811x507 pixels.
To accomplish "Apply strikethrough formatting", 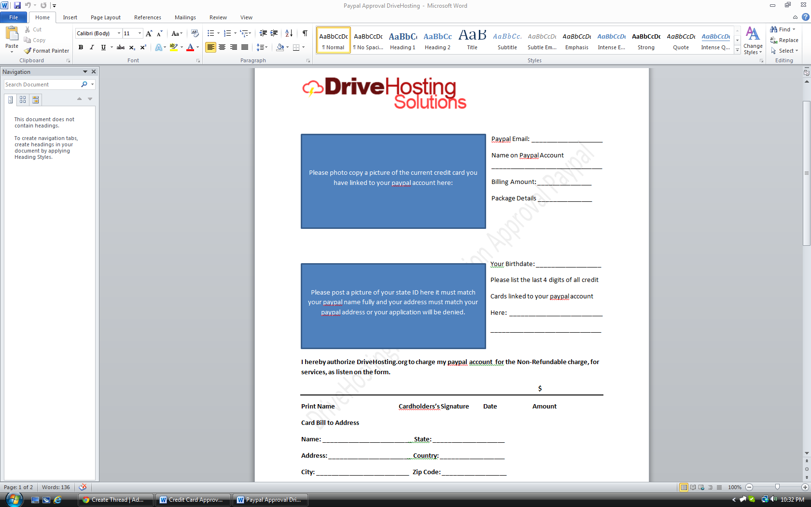I will click(x=121, y=47).
